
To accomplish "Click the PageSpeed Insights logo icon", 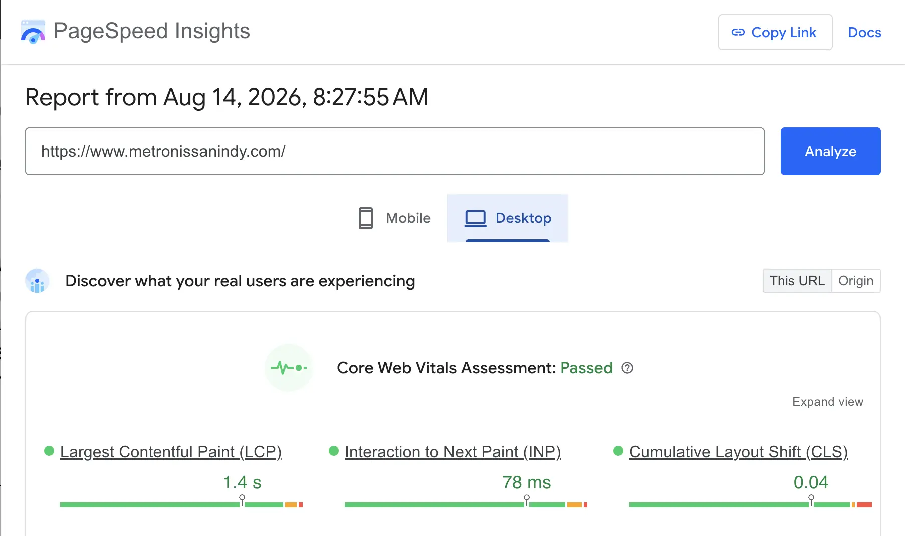I will [33, 32].
